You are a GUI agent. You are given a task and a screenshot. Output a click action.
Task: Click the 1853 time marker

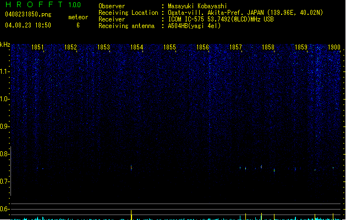click(x=103, y=47)
